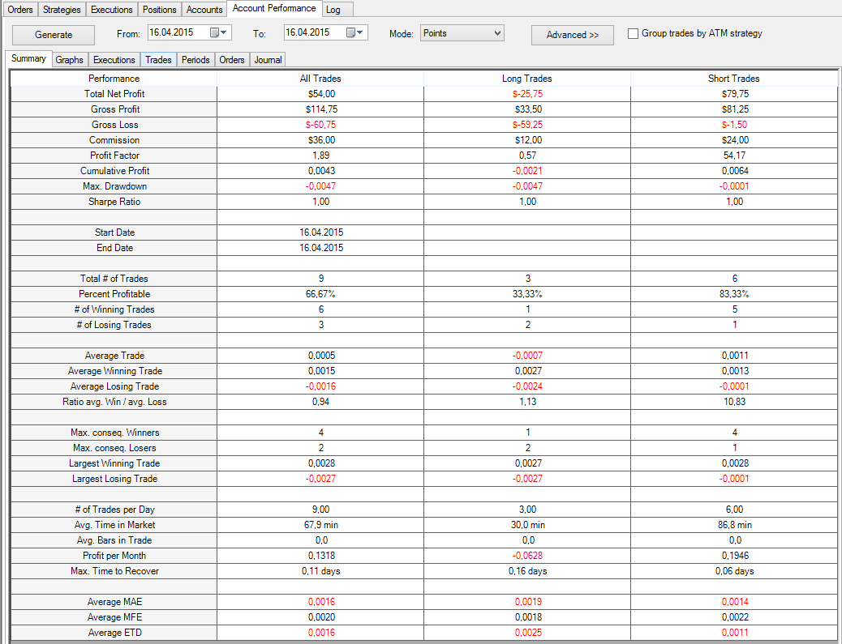Select the Largest Losing Trade label
The width and height of the screenshot is (842, 644).
[x=114, y=479]
